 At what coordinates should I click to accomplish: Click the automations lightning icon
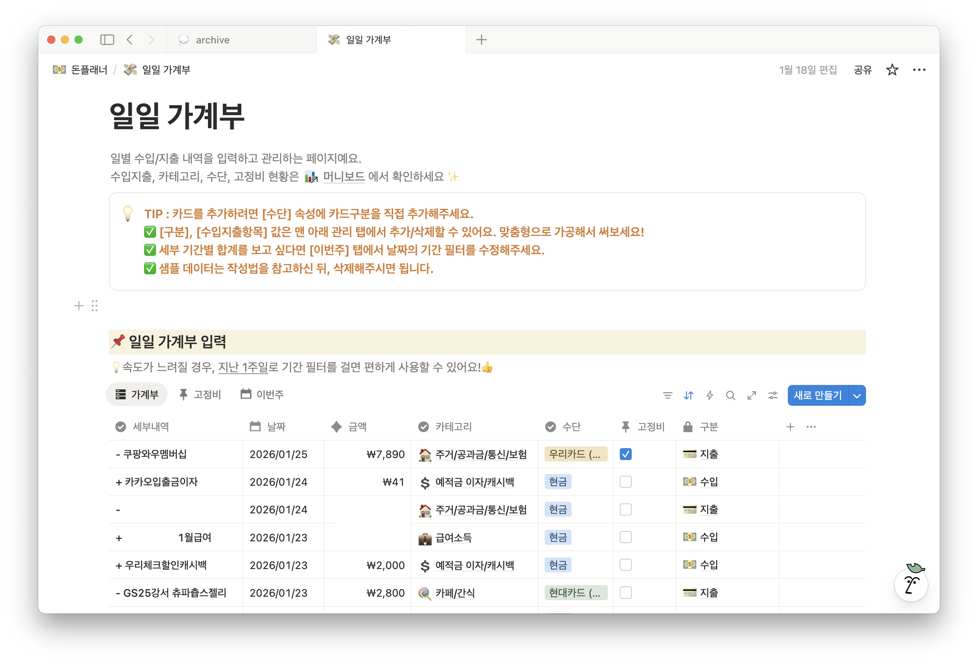point(710,396)
